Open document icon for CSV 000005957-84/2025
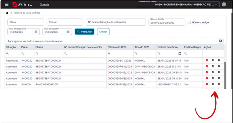 (213, 66)
